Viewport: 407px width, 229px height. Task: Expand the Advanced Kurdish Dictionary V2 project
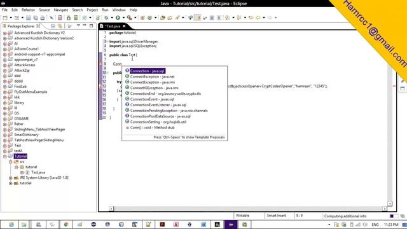(5, 33)
